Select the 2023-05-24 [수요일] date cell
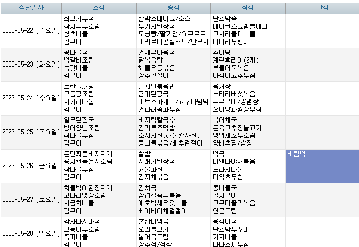Screen dimensions: 359x247 pos(31,98)
